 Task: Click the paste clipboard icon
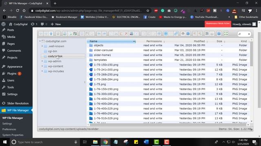[x=122, y=34]
